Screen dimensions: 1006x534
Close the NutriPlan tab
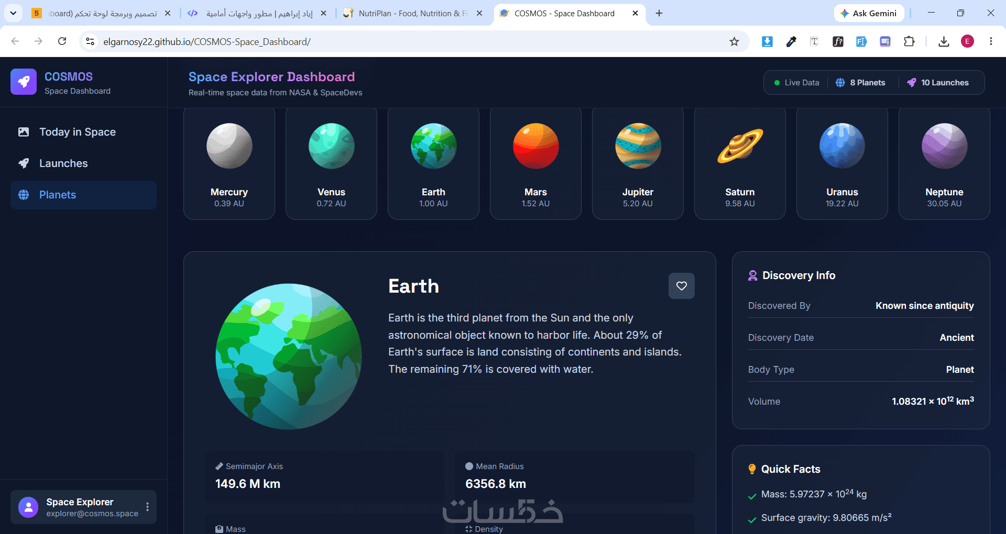coord(479,14)
